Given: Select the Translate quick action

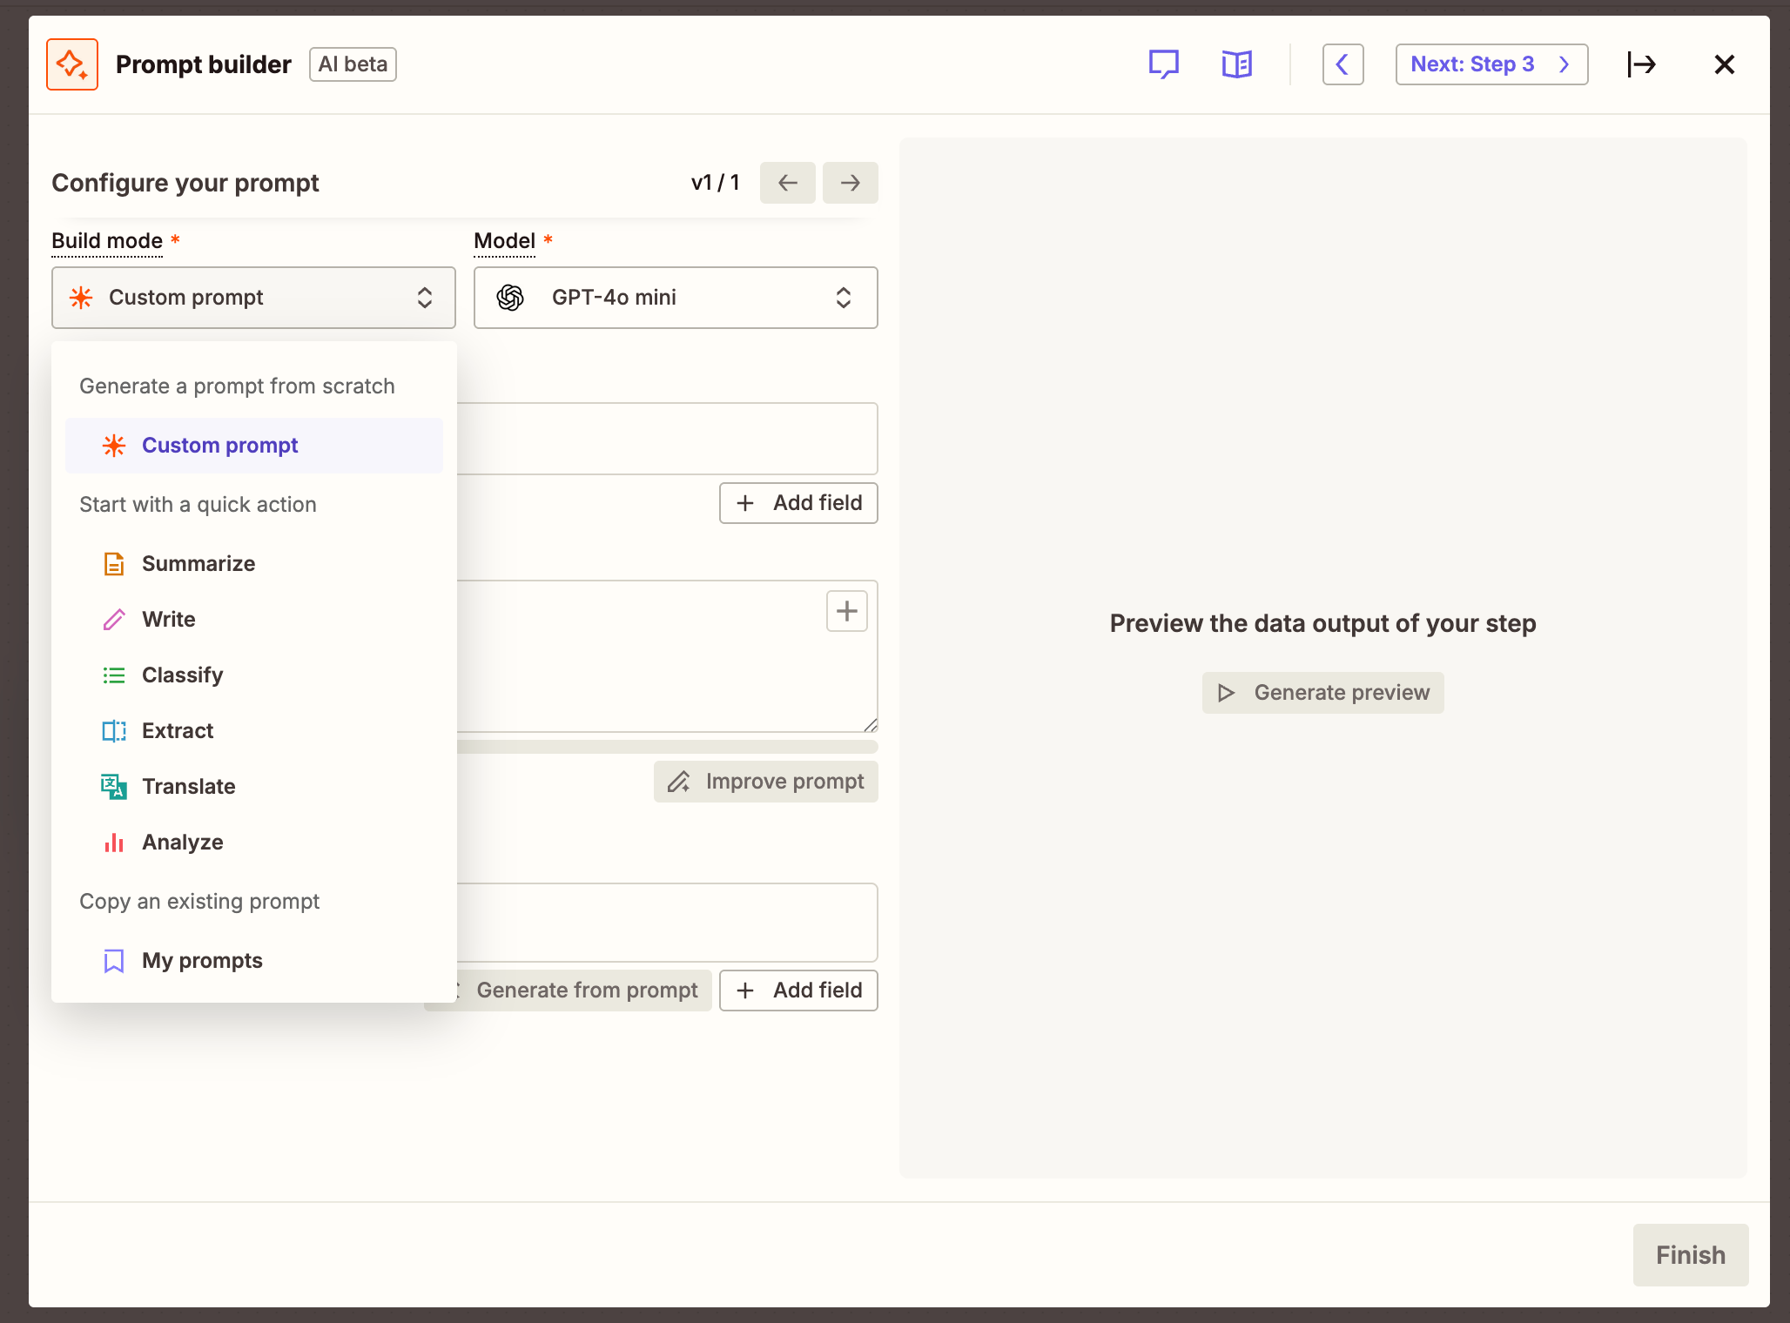Looking at the screenshot, I should point(189,786).
